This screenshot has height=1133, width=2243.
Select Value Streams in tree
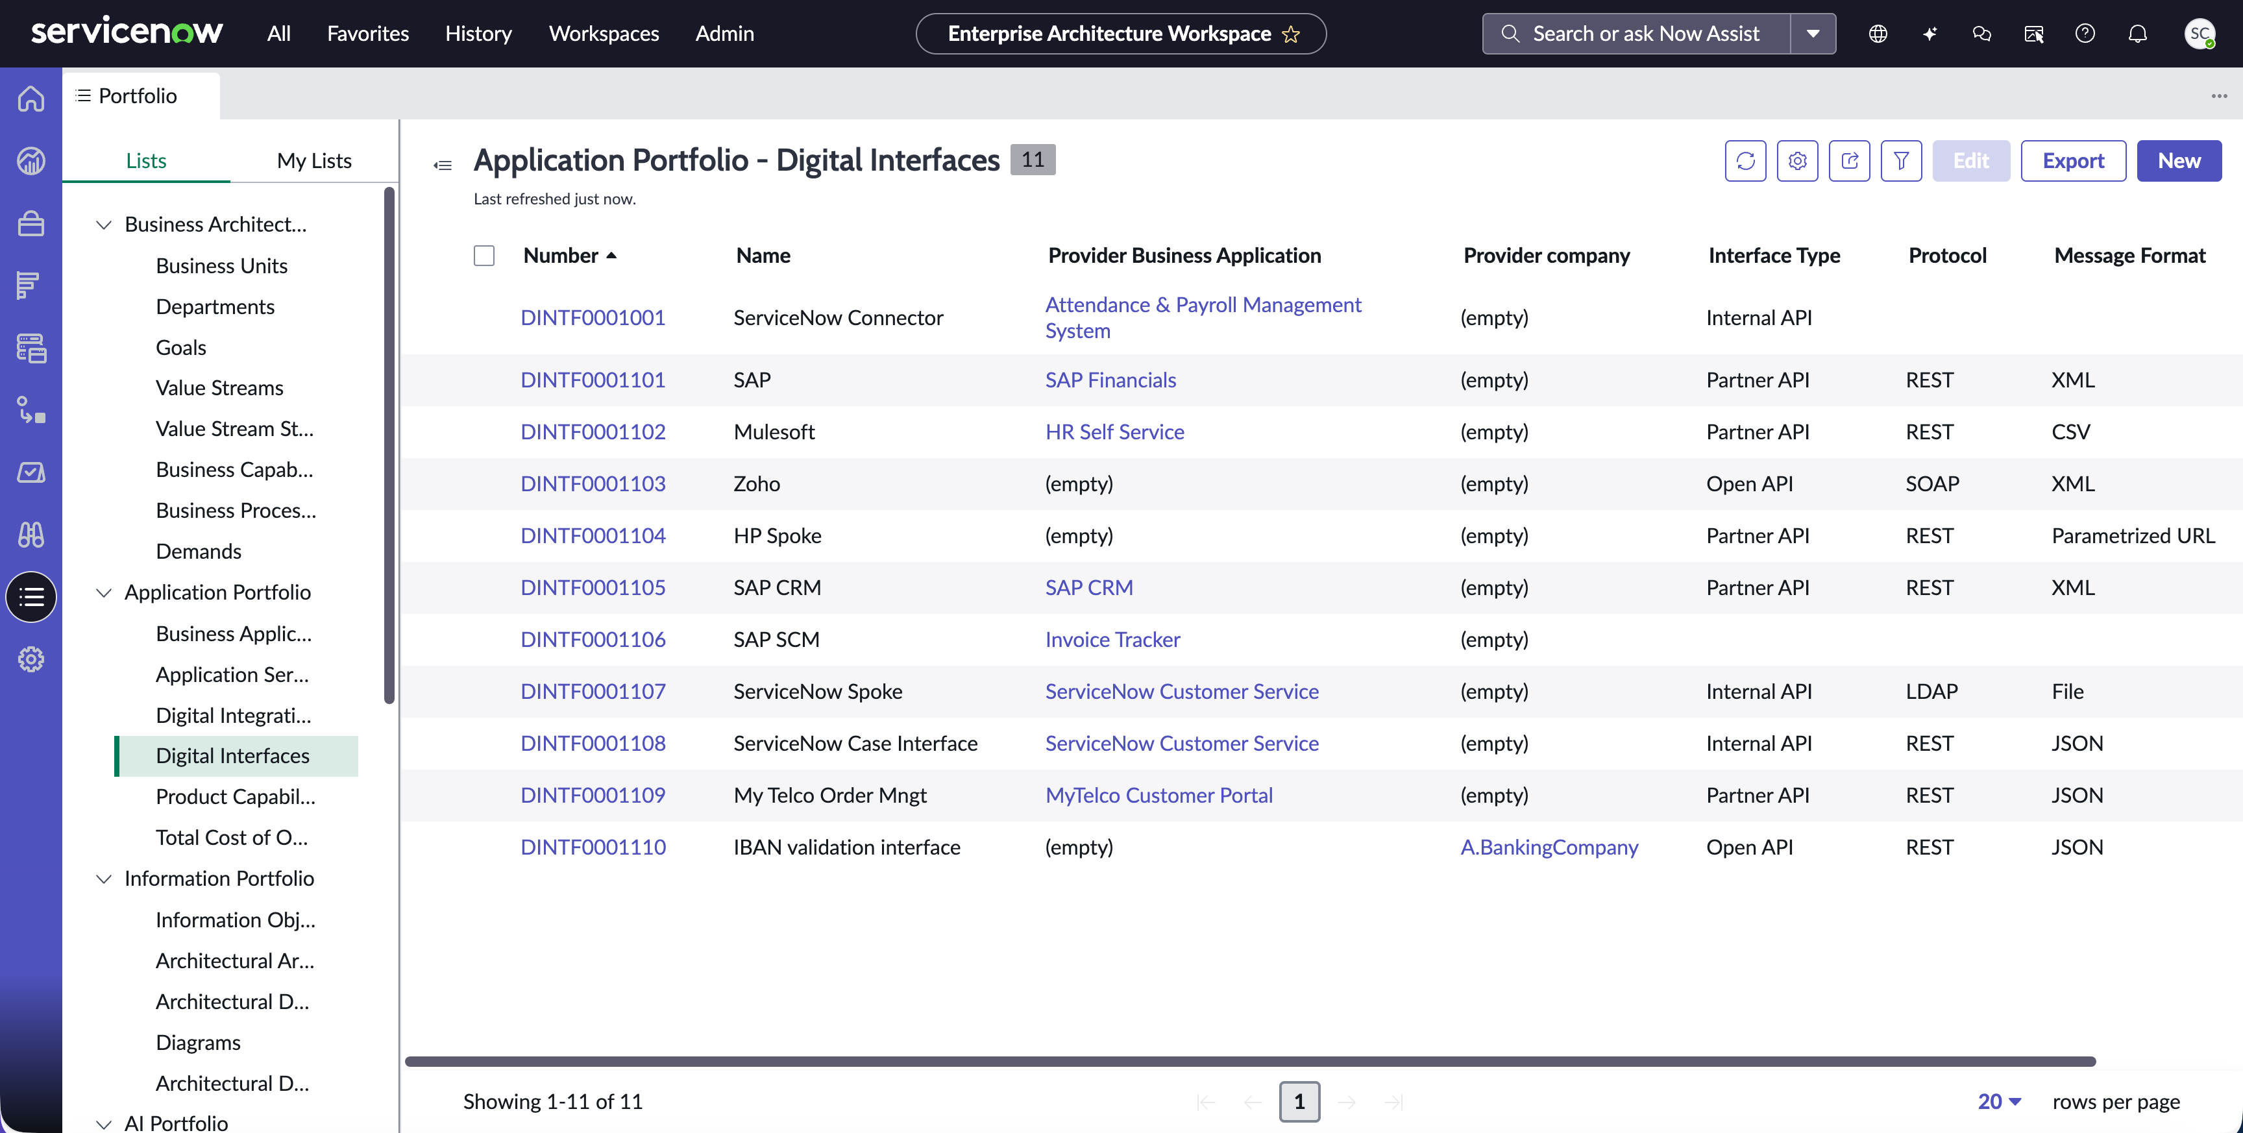point(219,387)
